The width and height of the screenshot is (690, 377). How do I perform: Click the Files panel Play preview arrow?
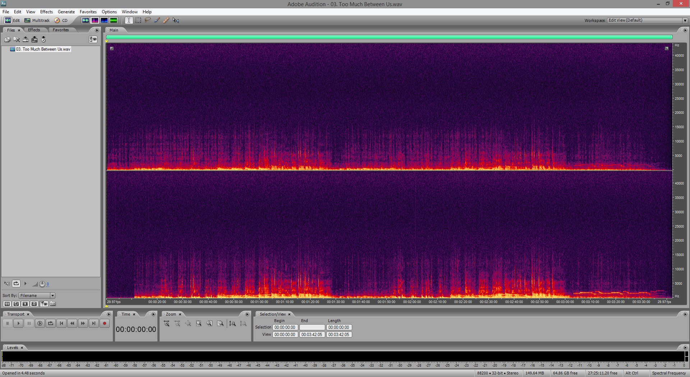25,284
